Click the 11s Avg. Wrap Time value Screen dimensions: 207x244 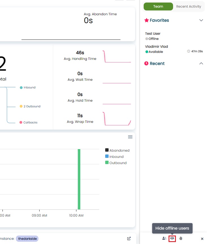click(x=80, y=116)
